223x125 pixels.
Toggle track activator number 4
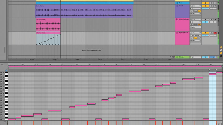click(205, 19)
